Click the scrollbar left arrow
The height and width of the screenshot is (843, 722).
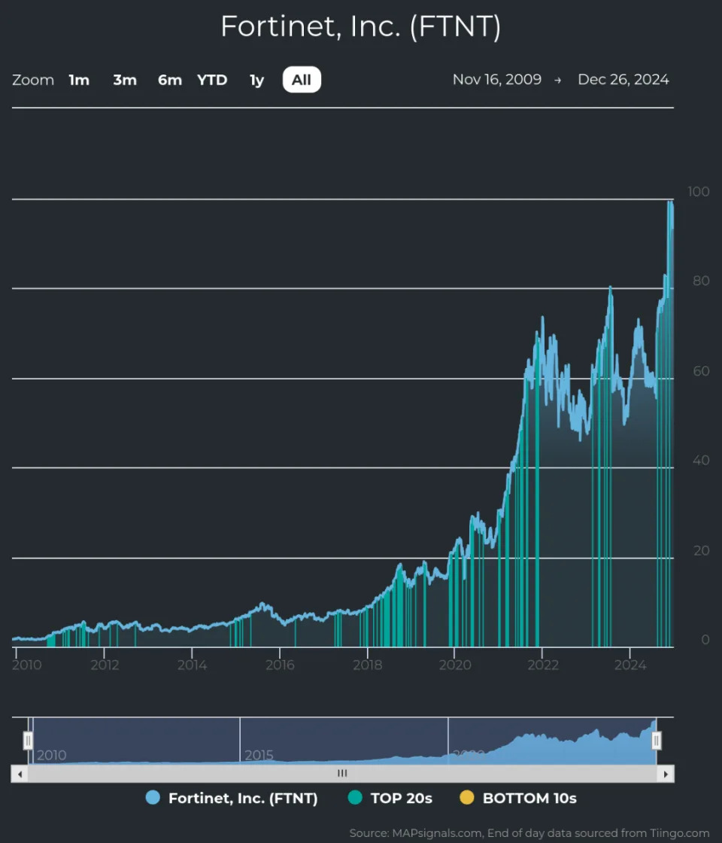(20, 775)
